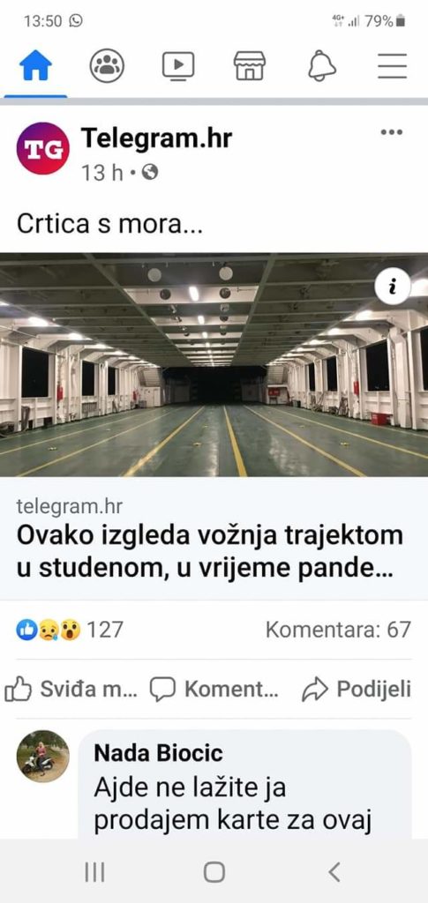Tap the info icon on the ferry image

393,287
